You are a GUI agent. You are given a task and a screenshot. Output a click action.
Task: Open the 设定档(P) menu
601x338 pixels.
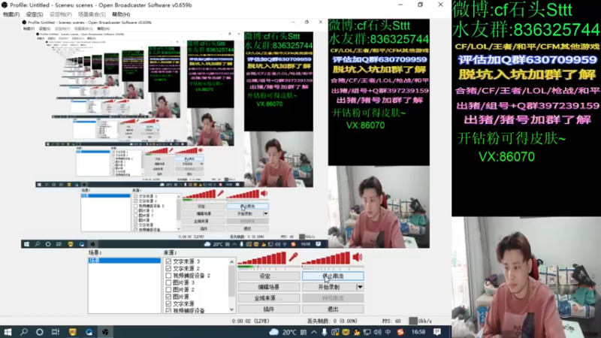(x=61, y=14)
